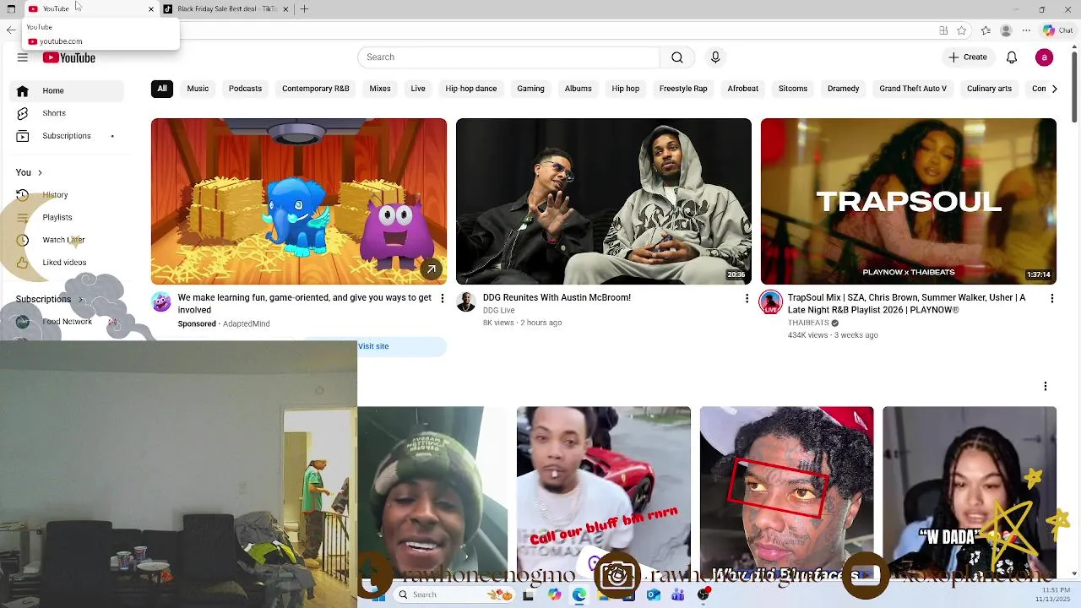
Task: Open the TRAPSOUL video thumbnail
Action: click(909, 201)
